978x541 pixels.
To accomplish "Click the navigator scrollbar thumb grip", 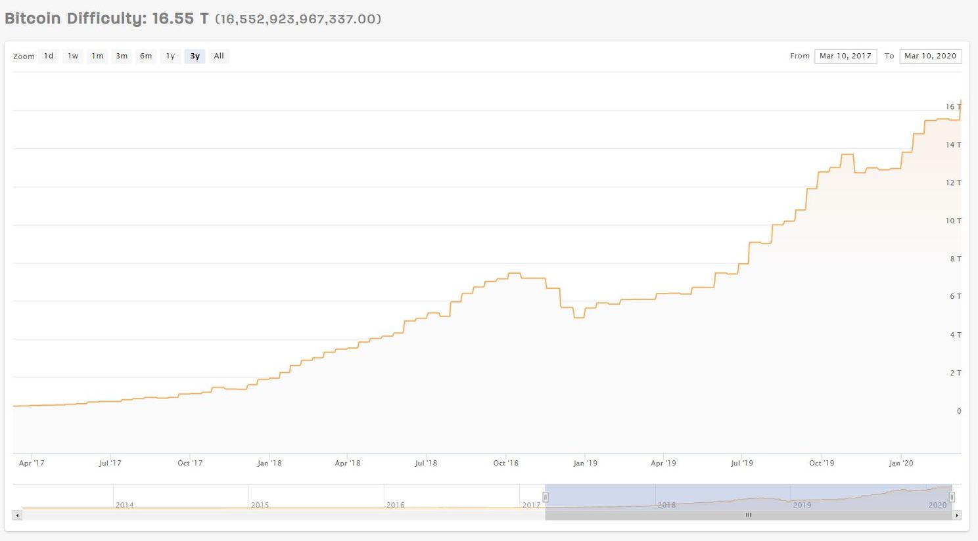I will pyautogui.click(x=748, y=515).
